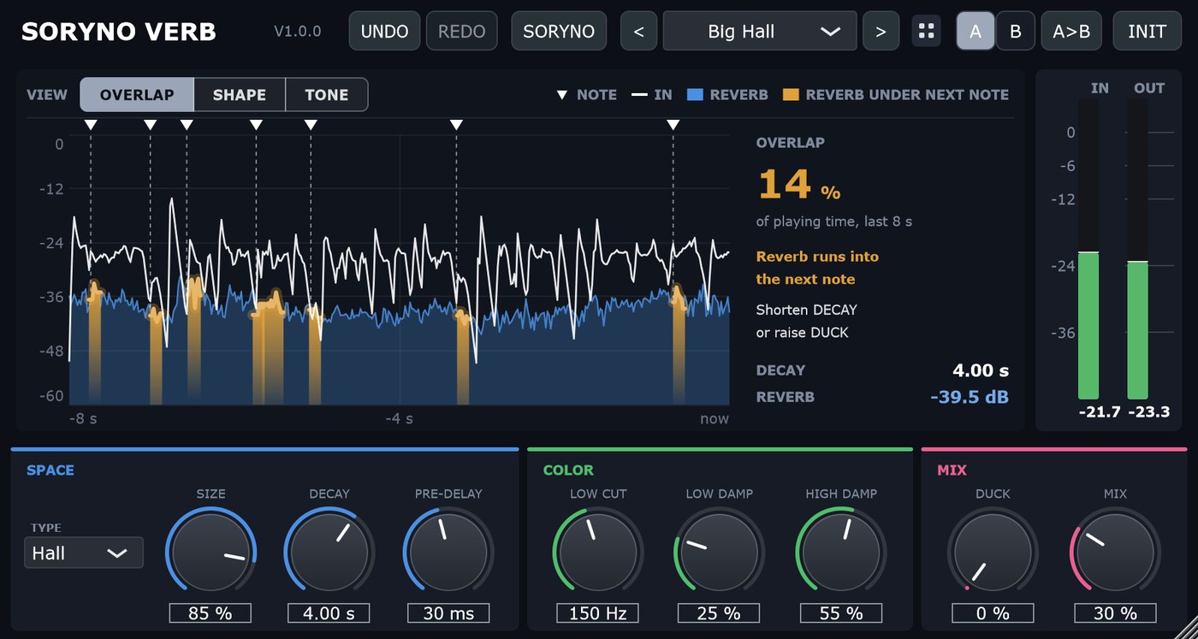The image size is (1198, 639).
Task: Switch to the OVERLAP view tab
Action: (137, 95)
